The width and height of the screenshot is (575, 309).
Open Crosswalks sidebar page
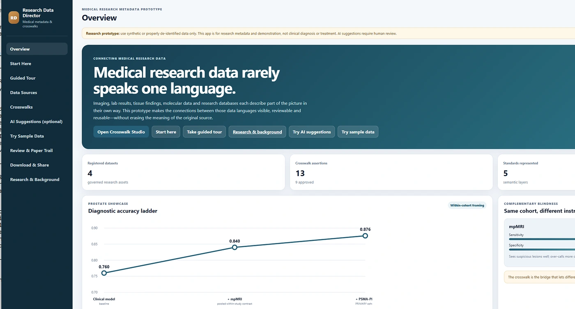(x=37, y=107)
